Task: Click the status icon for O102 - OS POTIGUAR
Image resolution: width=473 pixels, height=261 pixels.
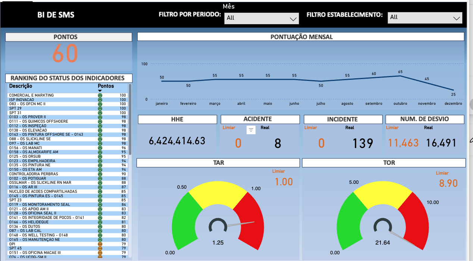Action: pyautogui.click(x=100, y=178)
